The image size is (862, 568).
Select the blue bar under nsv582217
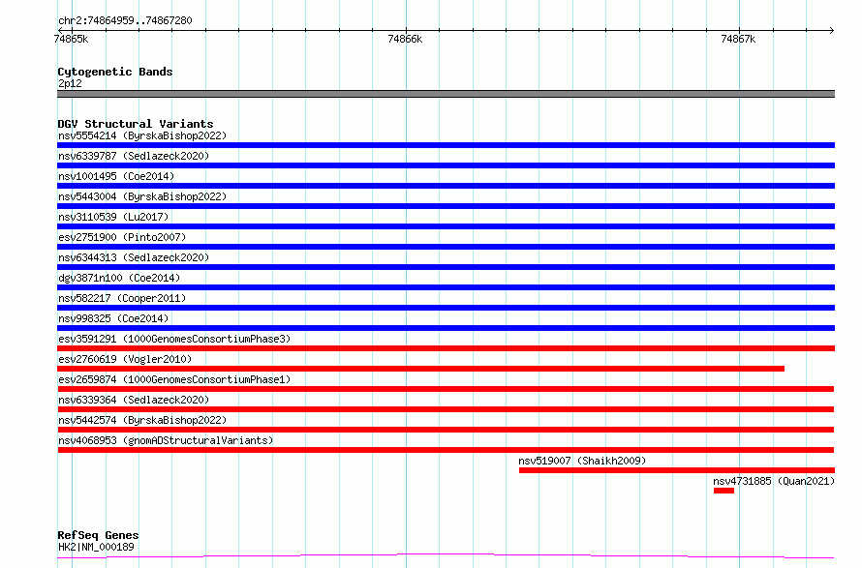click(446, 308)
